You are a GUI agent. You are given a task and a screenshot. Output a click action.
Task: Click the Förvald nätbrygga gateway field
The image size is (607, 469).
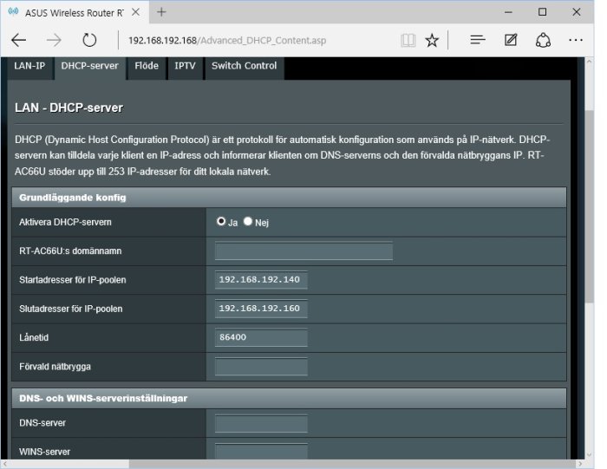point(261,367)
